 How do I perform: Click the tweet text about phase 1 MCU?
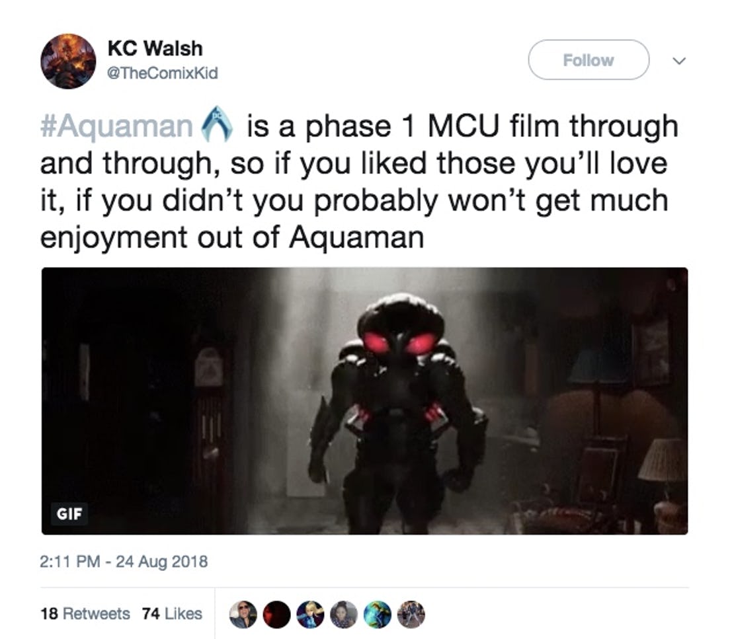point(360,182)
